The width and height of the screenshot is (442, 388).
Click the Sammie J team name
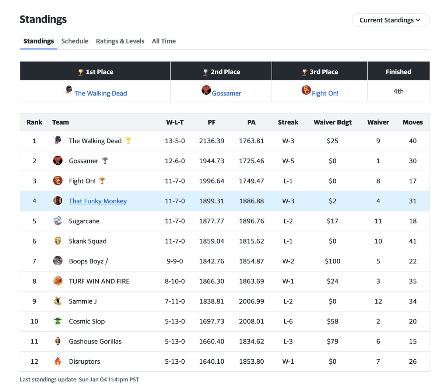click(x=83, y=301)
